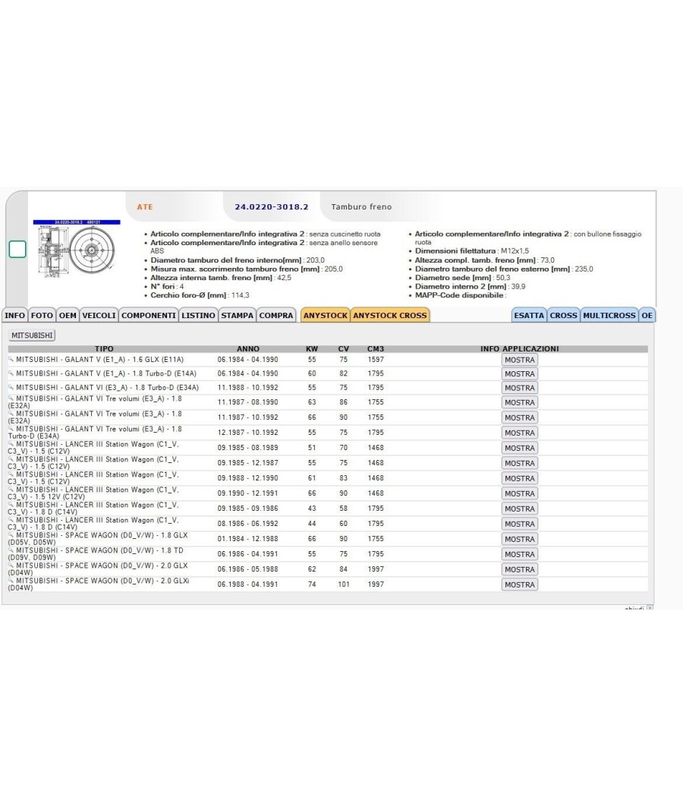The height and width of the screenshot is (797, 683).
Task: Click magnifier icon beside Galant VI (E3_A) 1.8 Turbo-D
Action: tap(11, 387)
